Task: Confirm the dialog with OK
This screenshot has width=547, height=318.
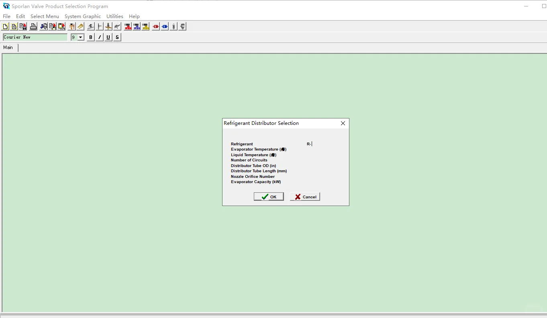Action: (x=269, y=197)
